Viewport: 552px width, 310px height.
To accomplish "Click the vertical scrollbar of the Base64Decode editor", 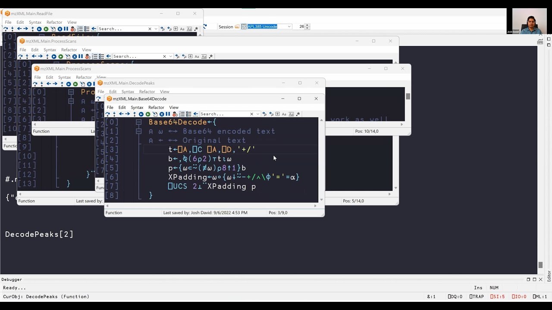I will [321, 159].
